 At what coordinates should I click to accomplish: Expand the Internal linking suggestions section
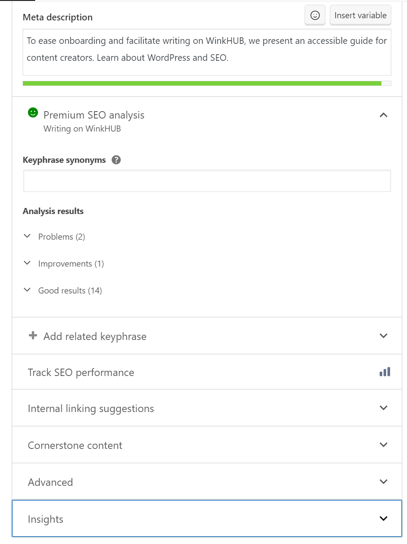[x=207, y=408]
